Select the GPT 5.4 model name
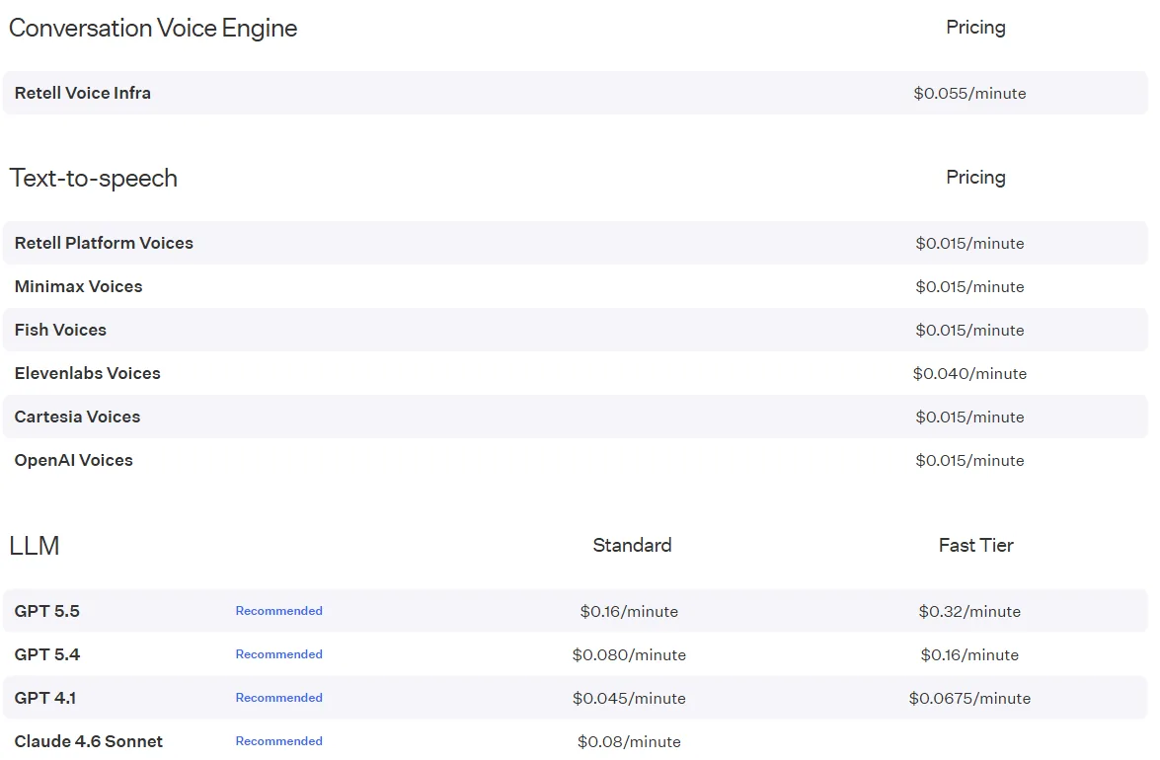The width and height of the screenshot is (1160, 760). click(x=47, y=655)
